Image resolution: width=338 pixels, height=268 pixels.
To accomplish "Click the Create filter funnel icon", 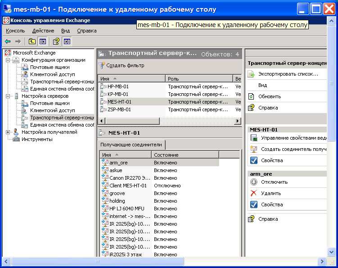I will (x=102, y=65).
